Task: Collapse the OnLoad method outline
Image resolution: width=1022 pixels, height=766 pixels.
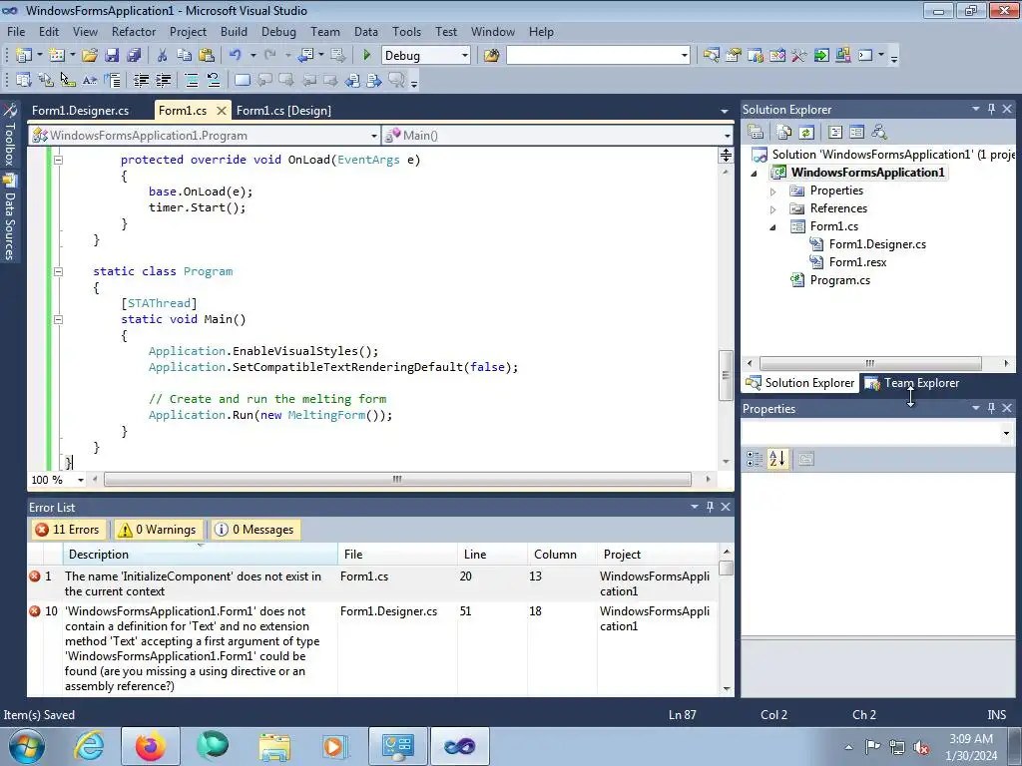Action: click(58, 160)
